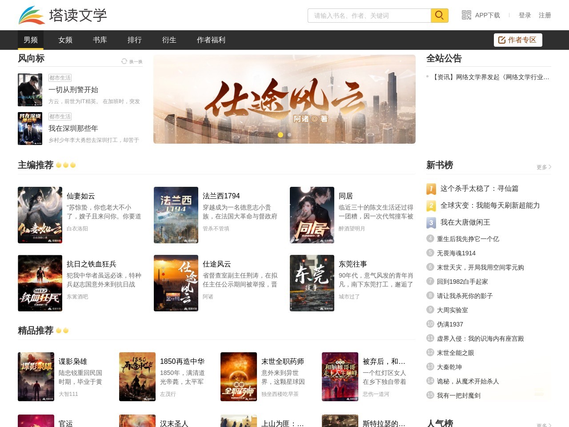Click the 注册 link
The width and height of the screenshot is (569, 427).
544,15
